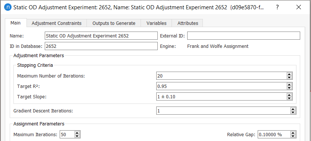The height and width of the screenshot is (141, 311).
Task: Click the External ID input field
Action: click(244, 36)
